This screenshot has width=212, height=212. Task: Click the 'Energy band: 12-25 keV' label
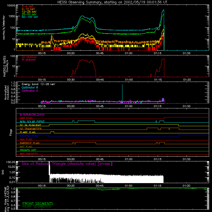click(38, 84)
